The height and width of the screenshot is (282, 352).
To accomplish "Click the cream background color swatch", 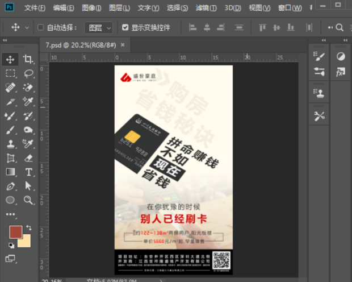I will click(26, 242).
